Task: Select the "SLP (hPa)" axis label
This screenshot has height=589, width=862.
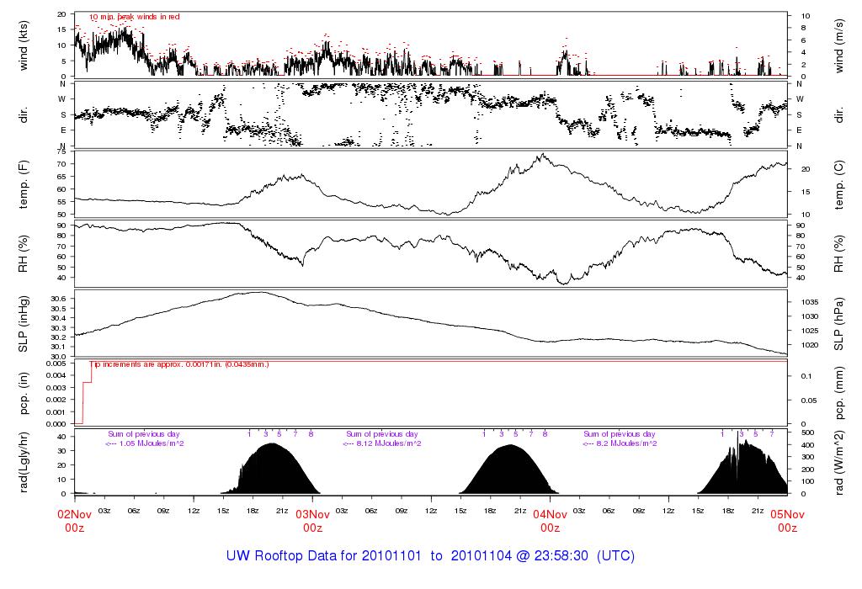Action: point(839,324)
